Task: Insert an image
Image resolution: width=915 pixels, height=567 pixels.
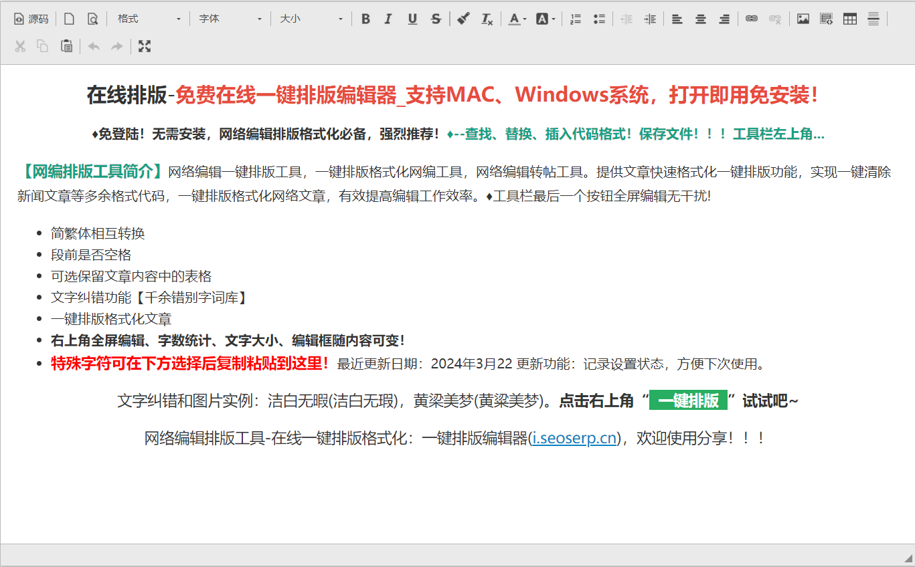Action: (803, 19)
